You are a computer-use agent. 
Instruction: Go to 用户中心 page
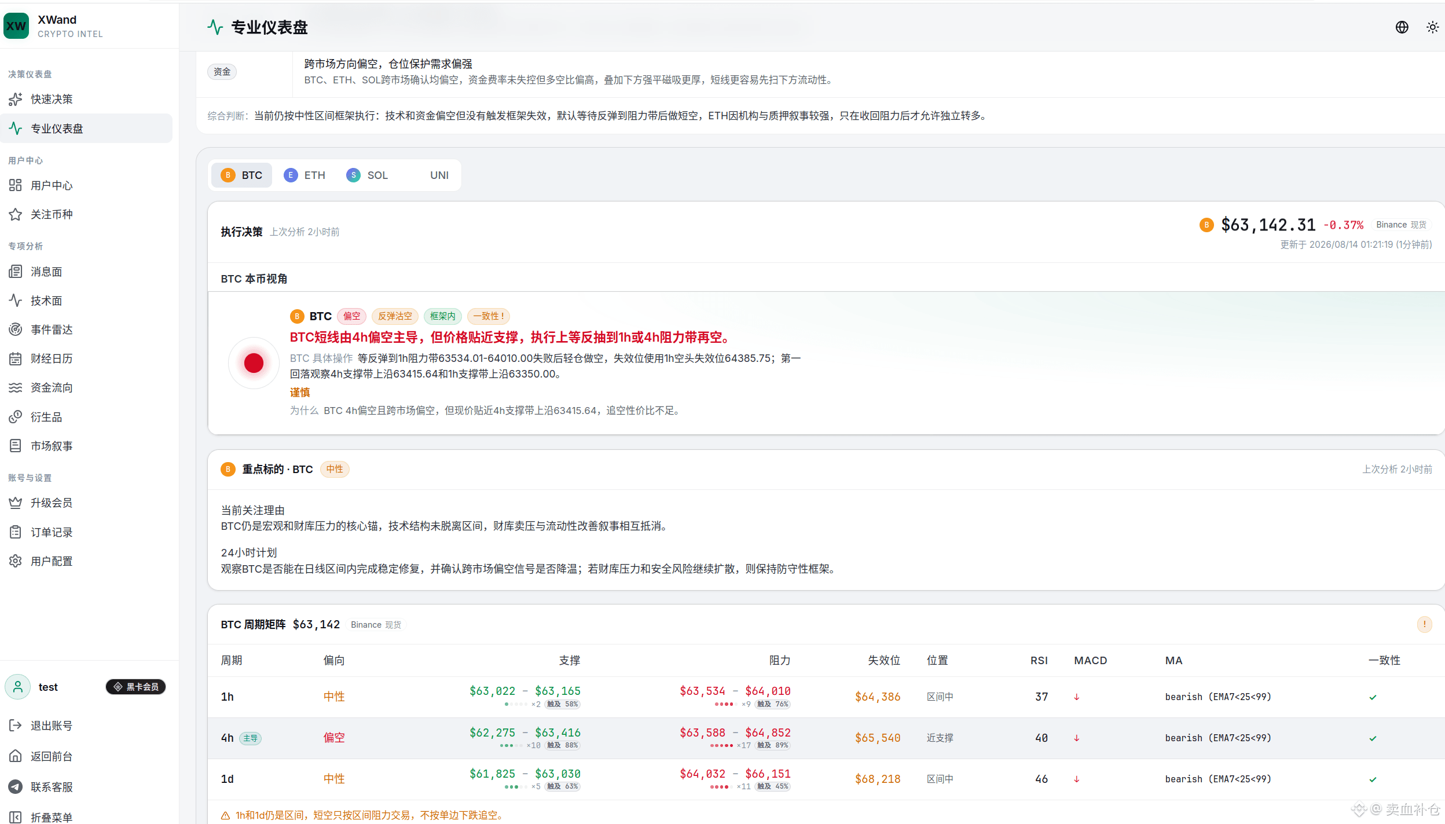[86, 185]
